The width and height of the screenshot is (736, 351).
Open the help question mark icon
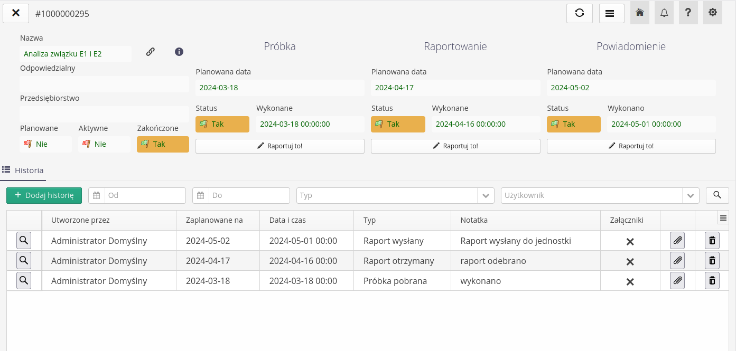(688, 13)
